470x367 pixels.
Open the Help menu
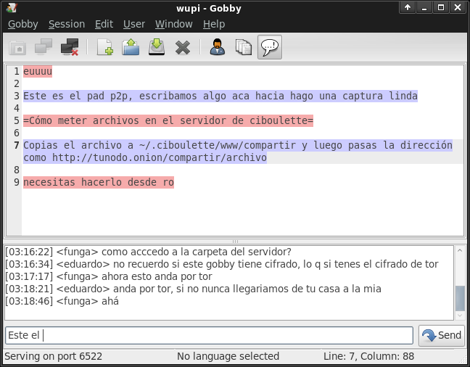pos(214,24)
